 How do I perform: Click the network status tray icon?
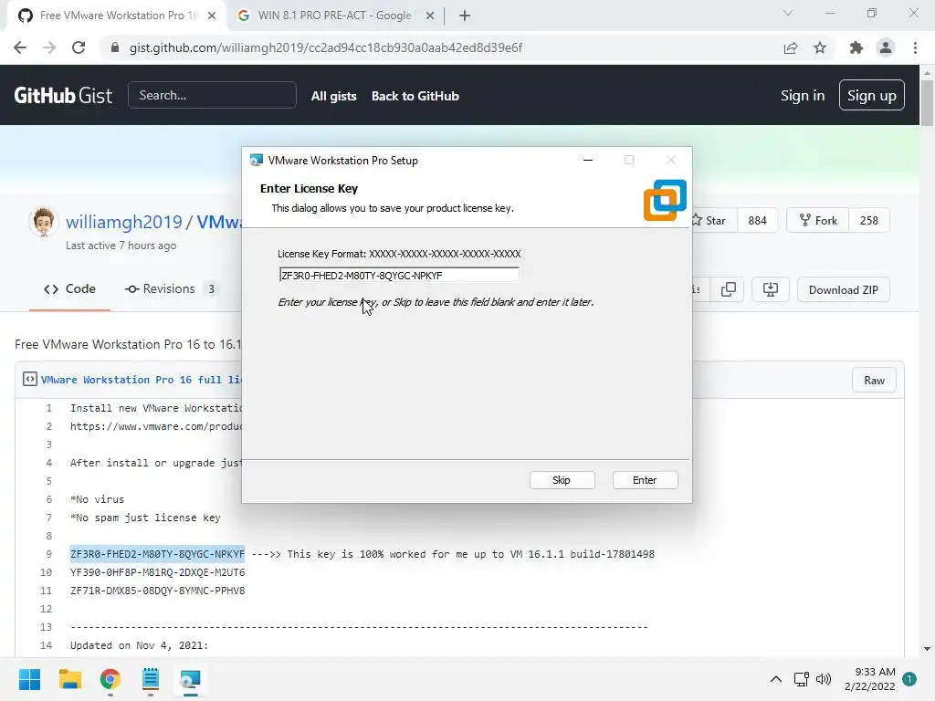click(x=802, y=679)
